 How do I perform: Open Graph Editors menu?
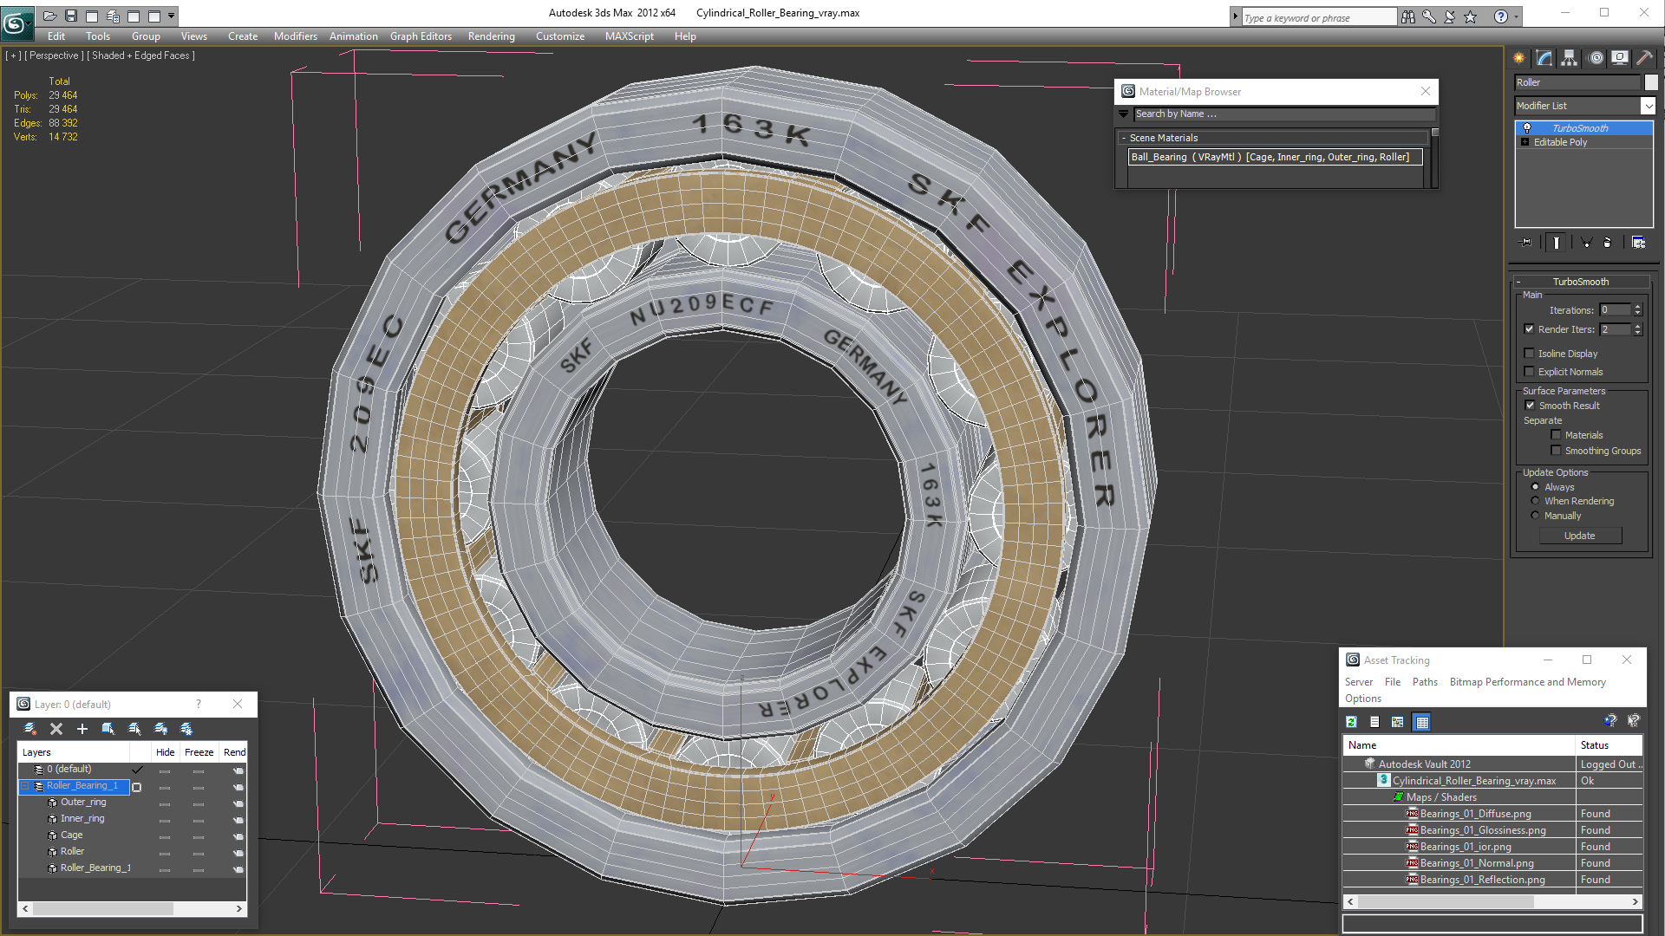tap(421, 36)
